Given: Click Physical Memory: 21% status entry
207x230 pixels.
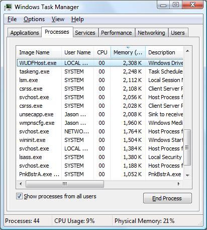Looking at the screenshot, I should coord(145,221).
